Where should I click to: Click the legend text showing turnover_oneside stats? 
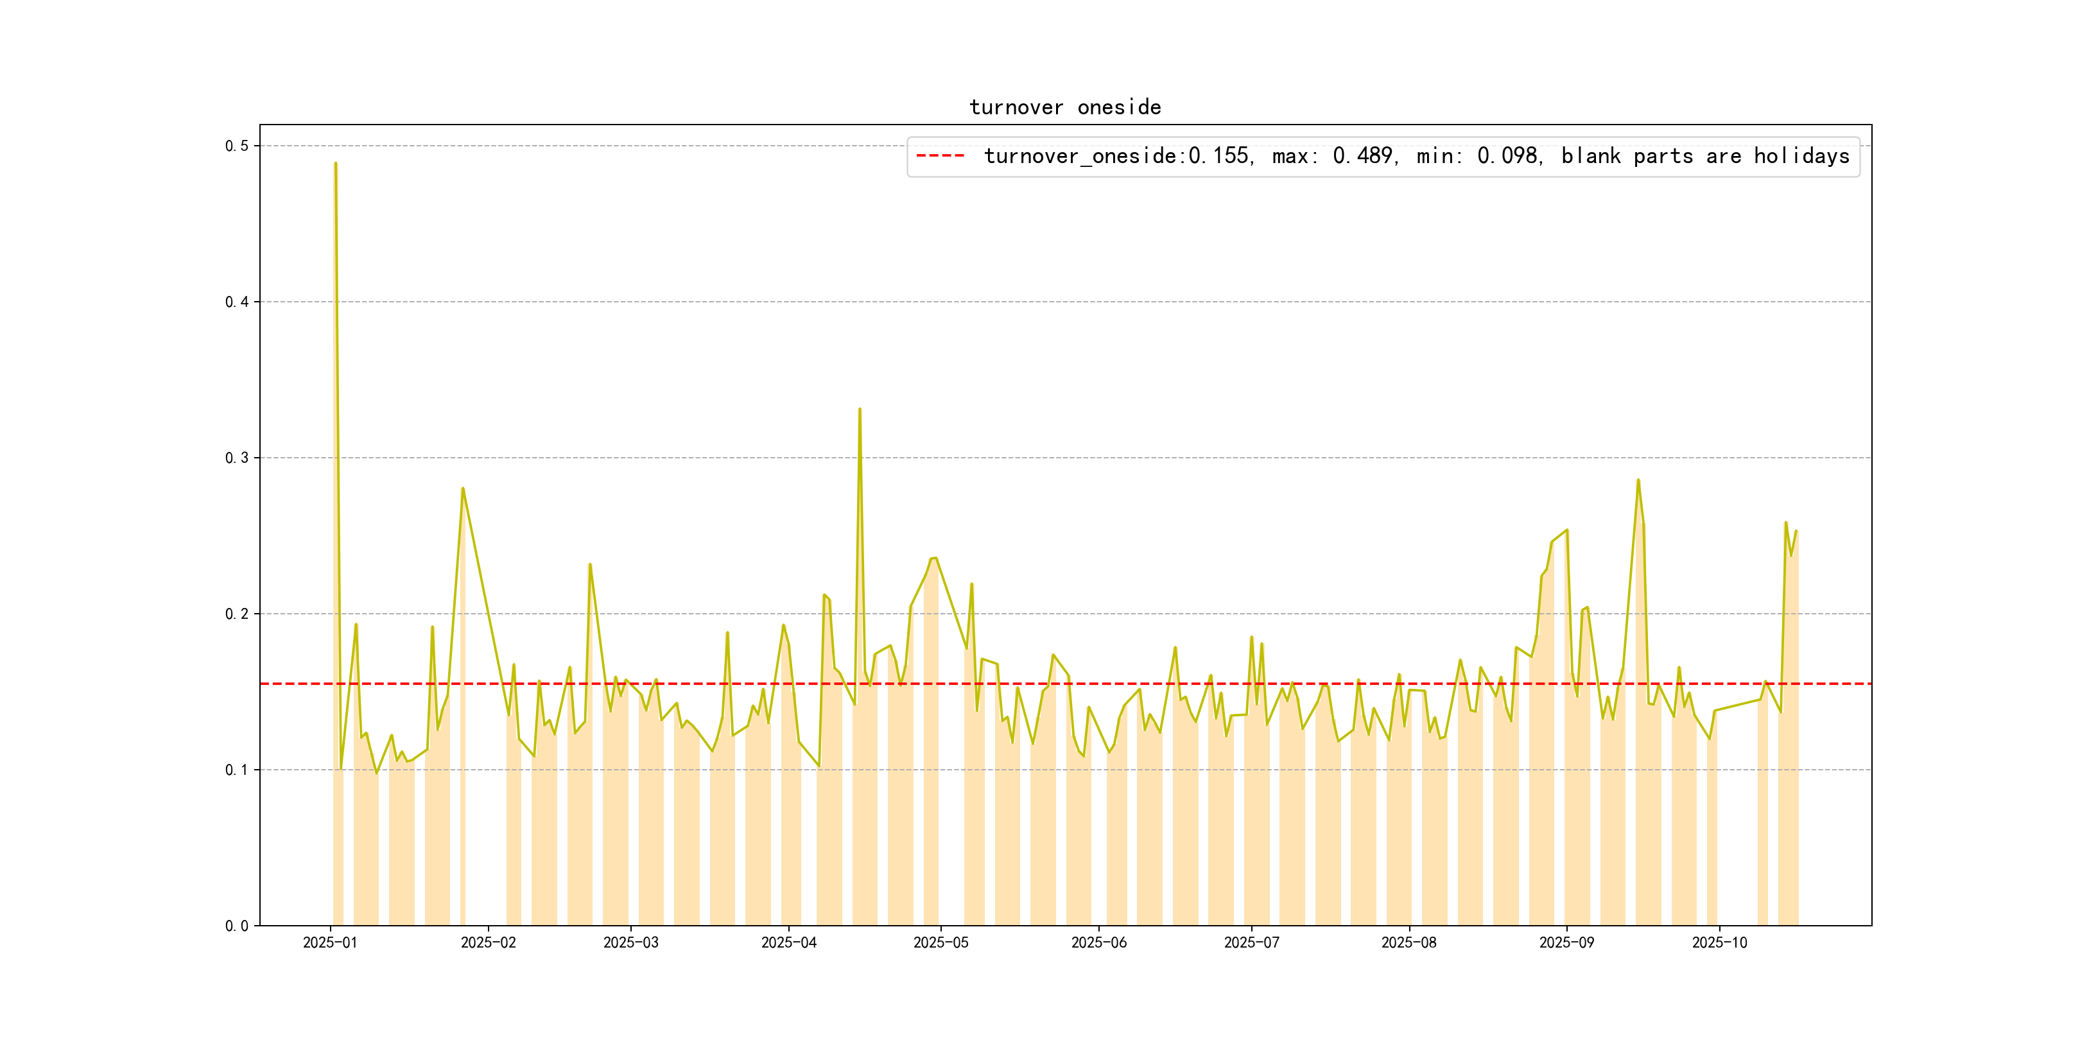(x=1416, y=156)
